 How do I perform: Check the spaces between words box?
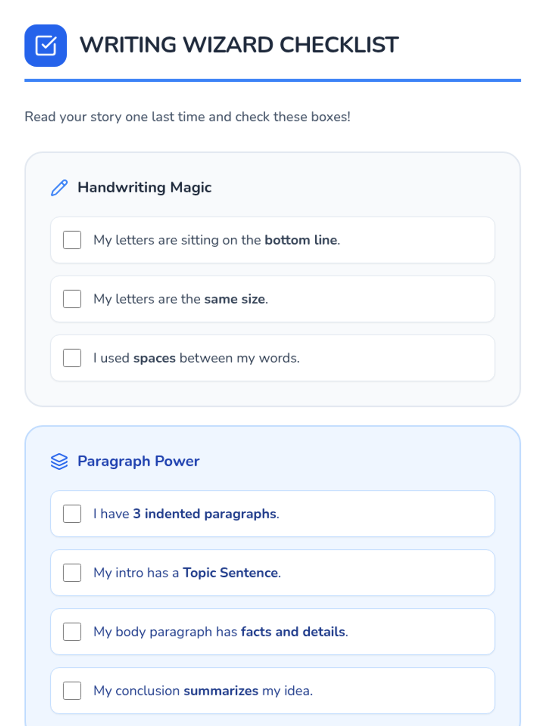coord(72,358)
